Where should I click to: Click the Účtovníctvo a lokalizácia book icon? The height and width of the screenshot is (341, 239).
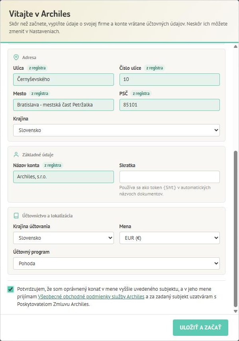(x=16, y=215)
